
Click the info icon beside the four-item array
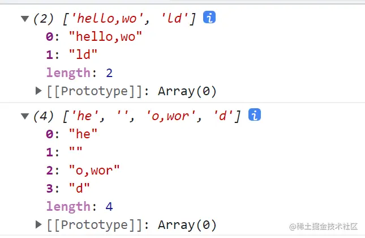point(255,116)
